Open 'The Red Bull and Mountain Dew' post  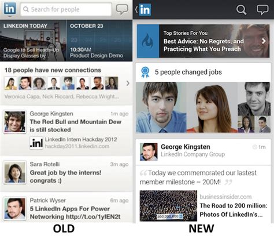pos(75,126)
